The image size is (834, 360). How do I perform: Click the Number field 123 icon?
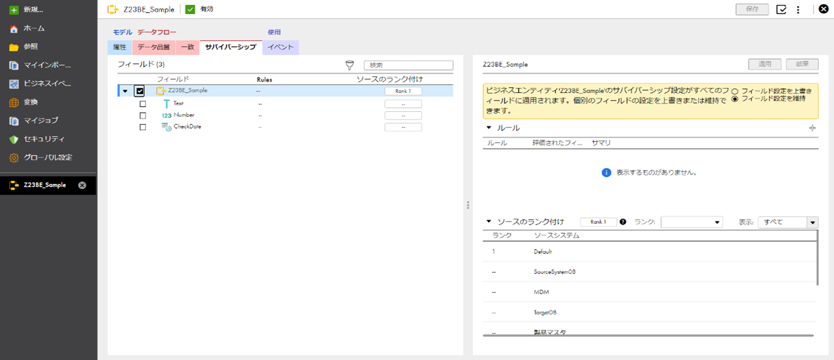click(x=167, y=115)
